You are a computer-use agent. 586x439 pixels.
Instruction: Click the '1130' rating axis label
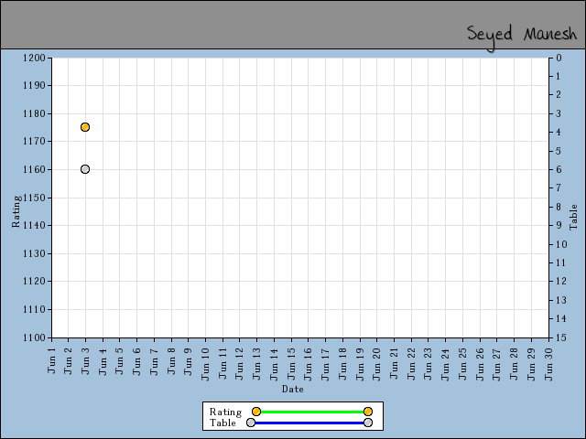[x=34, y=254]
